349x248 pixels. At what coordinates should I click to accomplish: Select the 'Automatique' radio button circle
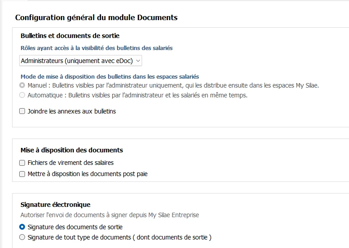click(x=22, y=95)
